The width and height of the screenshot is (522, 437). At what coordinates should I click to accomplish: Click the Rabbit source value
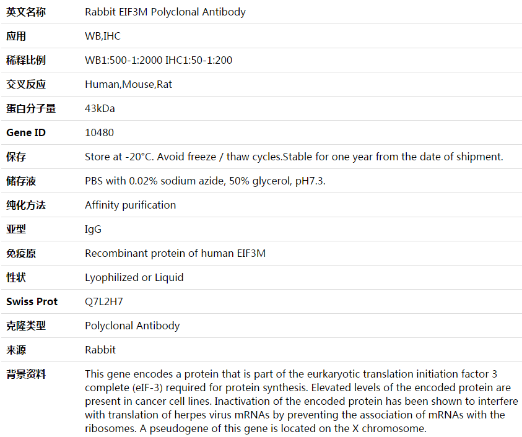100,350
